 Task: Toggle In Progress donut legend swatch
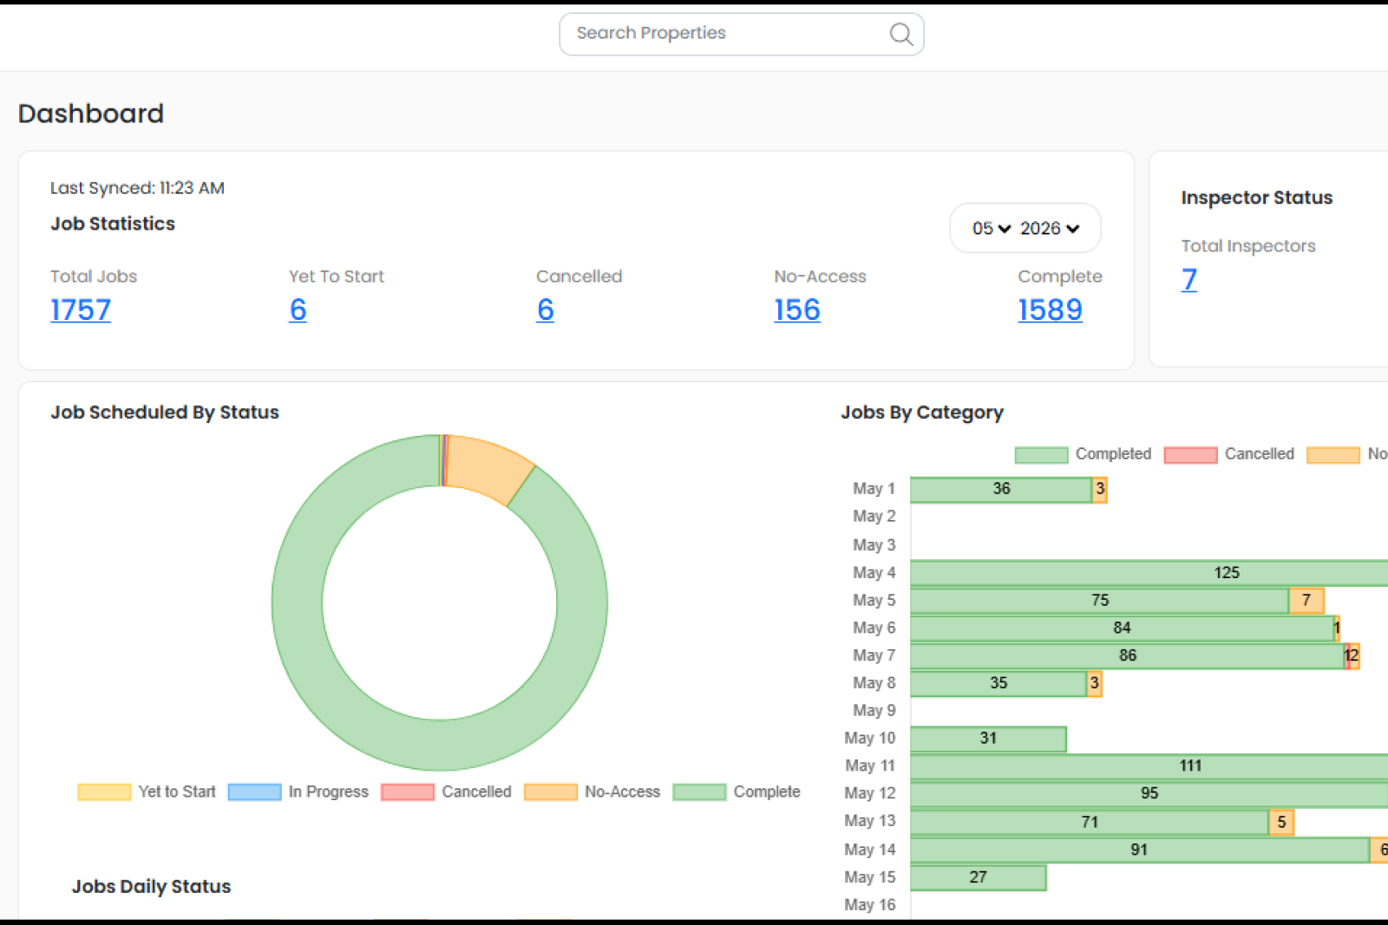(x=254, y=791)
